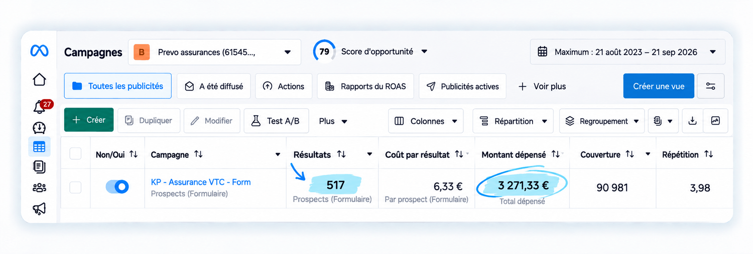Sort by Montant dépensé arrows

pos(555,154)
